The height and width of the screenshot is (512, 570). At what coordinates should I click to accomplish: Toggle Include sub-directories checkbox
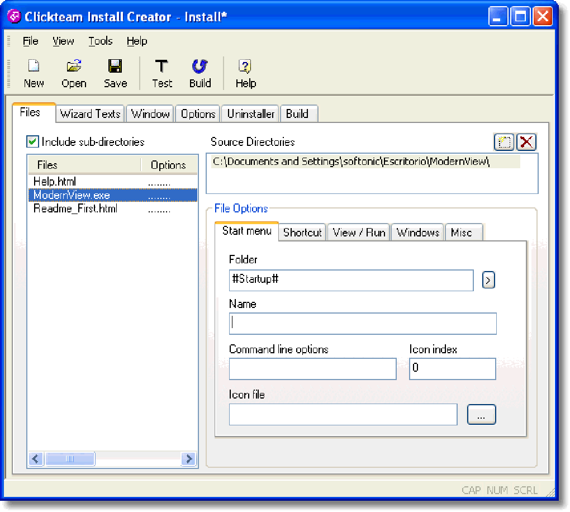[32, 141]
